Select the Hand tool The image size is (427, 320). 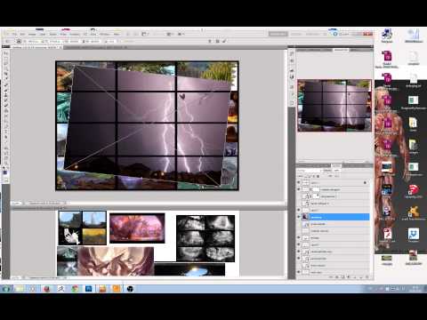coord(5,158)
